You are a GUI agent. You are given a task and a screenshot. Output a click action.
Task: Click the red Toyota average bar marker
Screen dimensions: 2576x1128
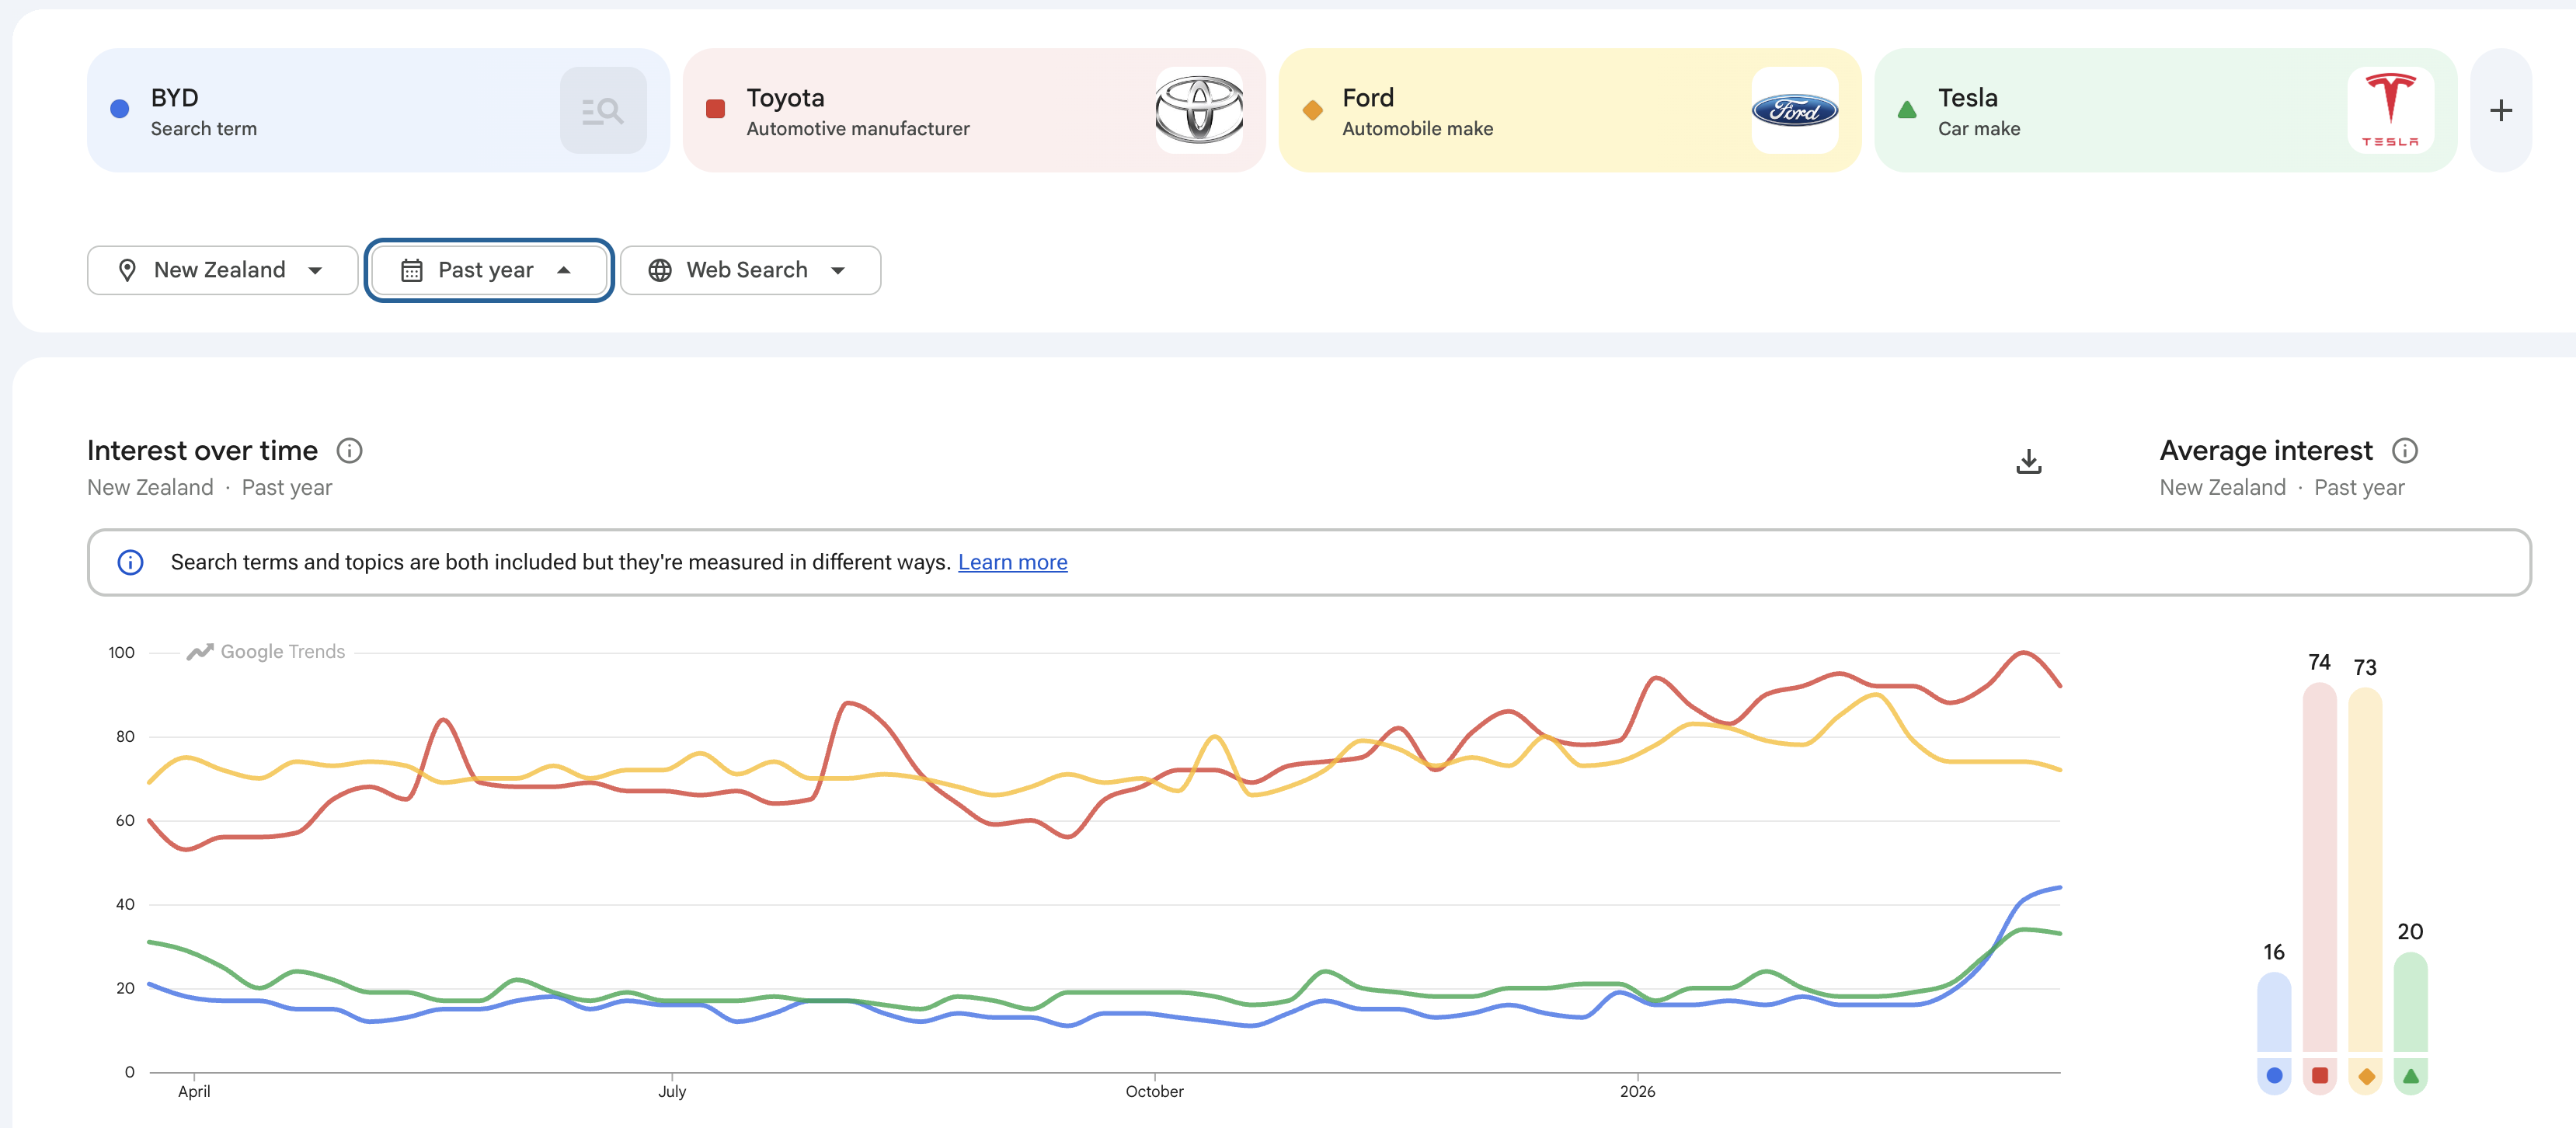[2320, 1076]
